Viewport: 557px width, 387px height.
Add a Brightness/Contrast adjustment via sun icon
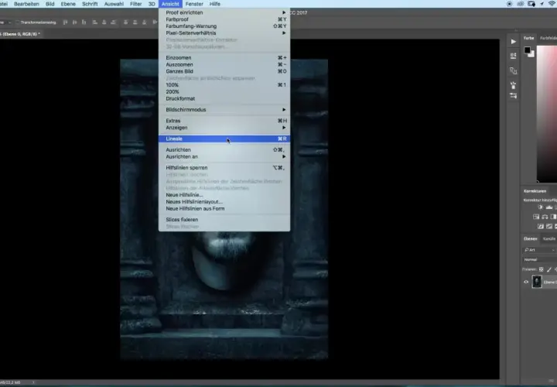(541, 207)
